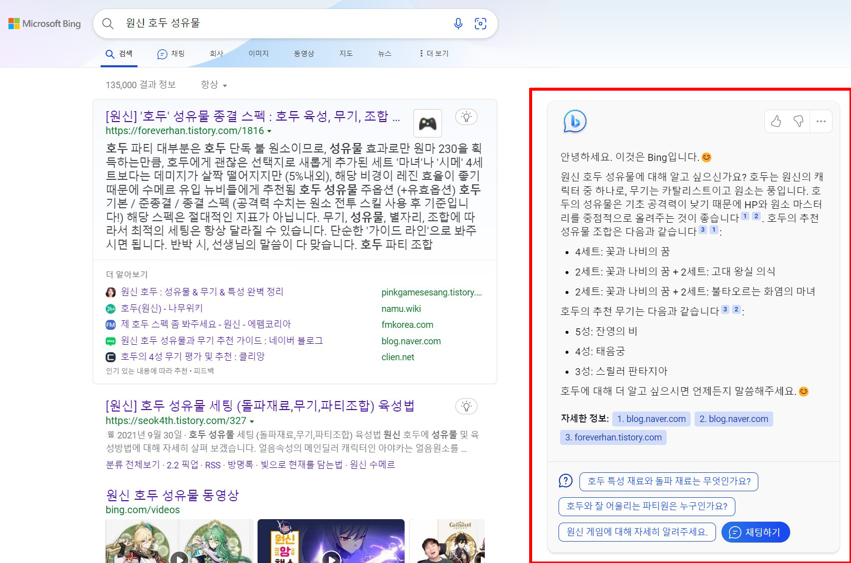The image size is (851, 563).
Task: Ask 원신 게임에 대해 자세히 알려주세요.
Action: pos(637,532)
